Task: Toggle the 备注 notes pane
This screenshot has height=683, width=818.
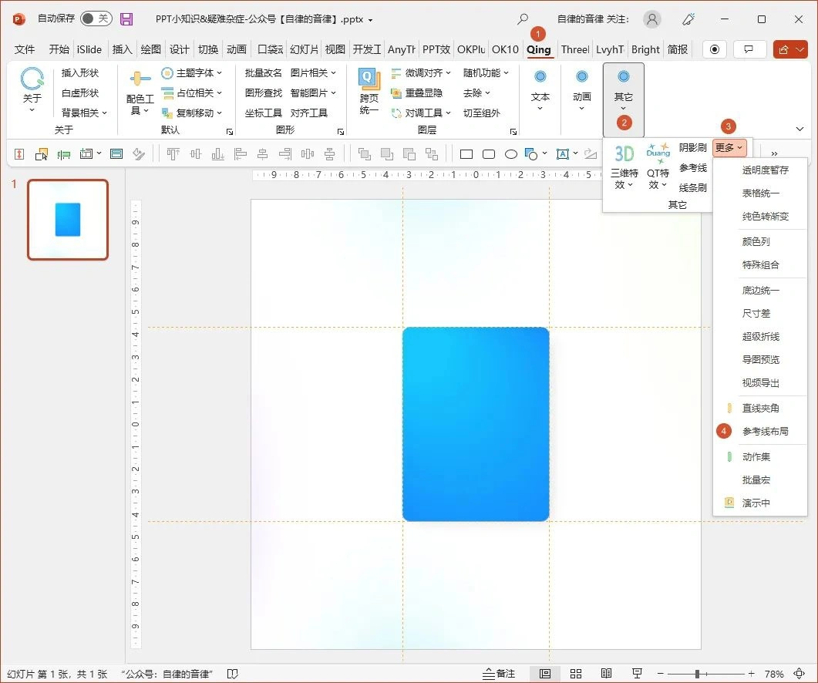Action: [x=498, y=674]
